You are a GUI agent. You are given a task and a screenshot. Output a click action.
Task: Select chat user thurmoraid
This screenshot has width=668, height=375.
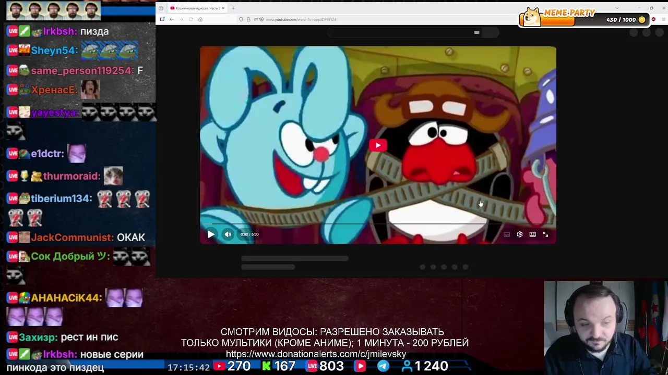coord(71,176)
